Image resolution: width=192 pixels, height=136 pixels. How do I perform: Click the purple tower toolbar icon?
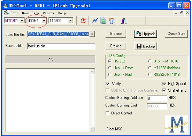coord(124,21)
